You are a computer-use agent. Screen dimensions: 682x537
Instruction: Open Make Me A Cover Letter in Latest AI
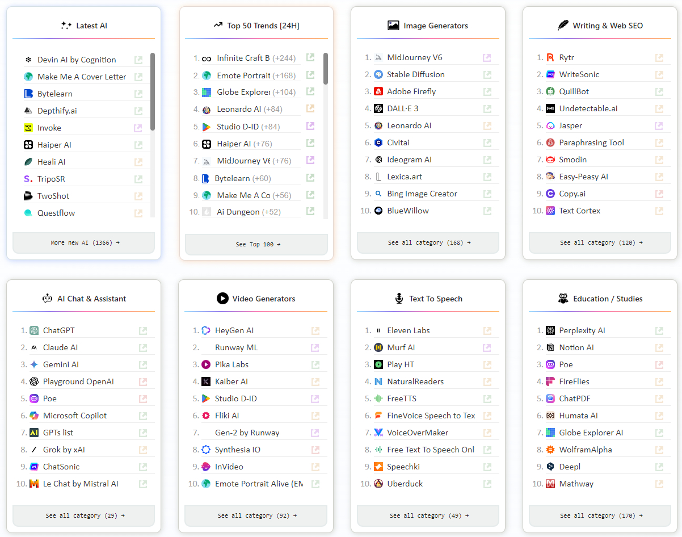click(82, 77)
